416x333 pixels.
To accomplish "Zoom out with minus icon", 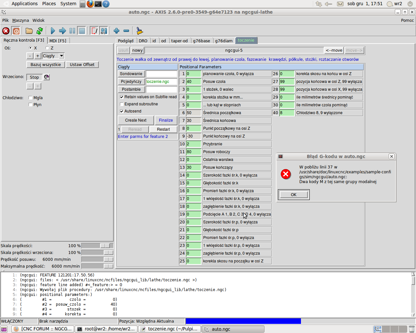I will [x=126, y=31].
